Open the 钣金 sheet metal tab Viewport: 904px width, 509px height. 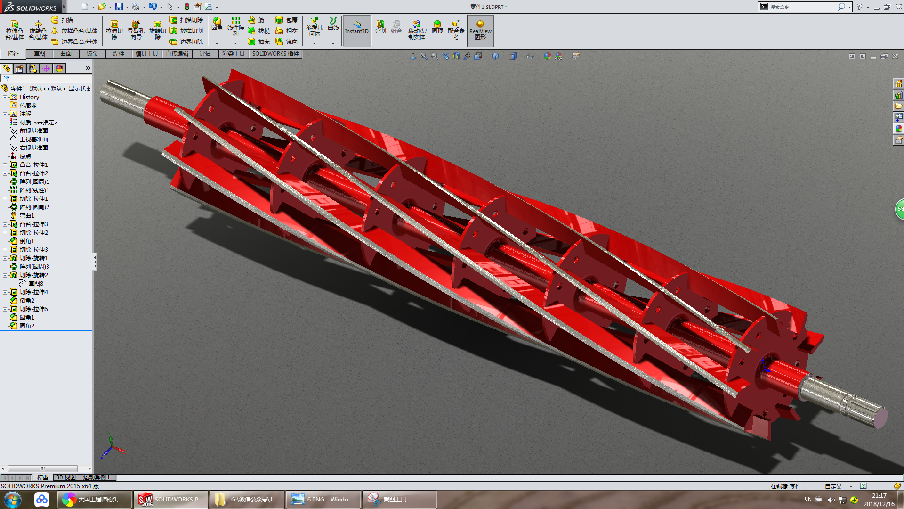point(92,54)
